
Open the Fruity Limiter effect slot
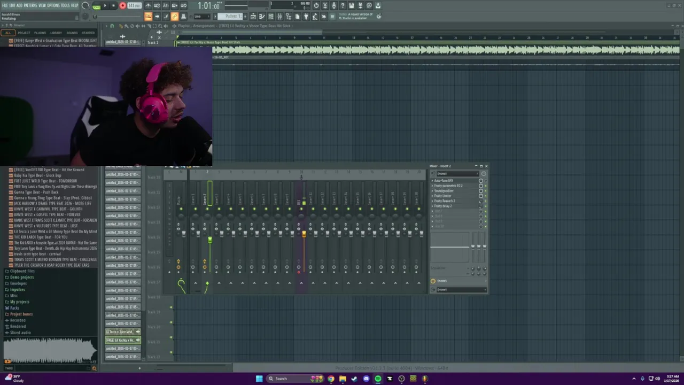(x=443, y=196)
